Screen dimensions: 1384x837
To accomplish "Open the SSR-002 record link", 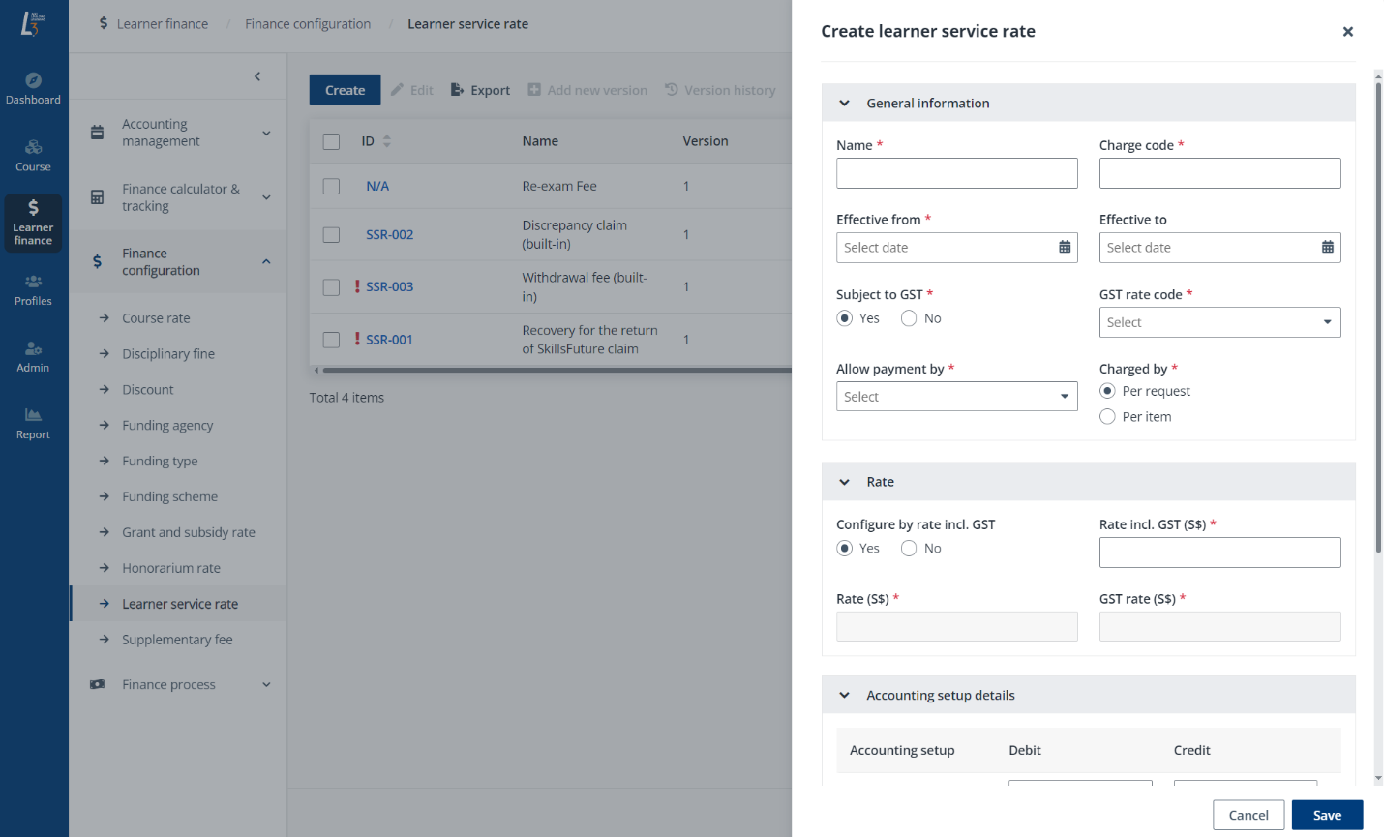I will (390, 234).
